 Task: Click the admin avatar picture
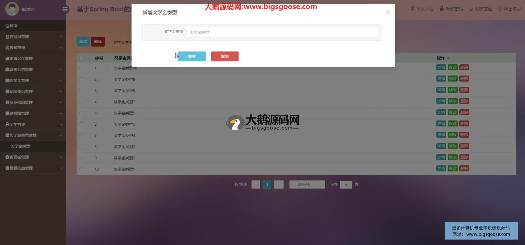coord(12,9)
